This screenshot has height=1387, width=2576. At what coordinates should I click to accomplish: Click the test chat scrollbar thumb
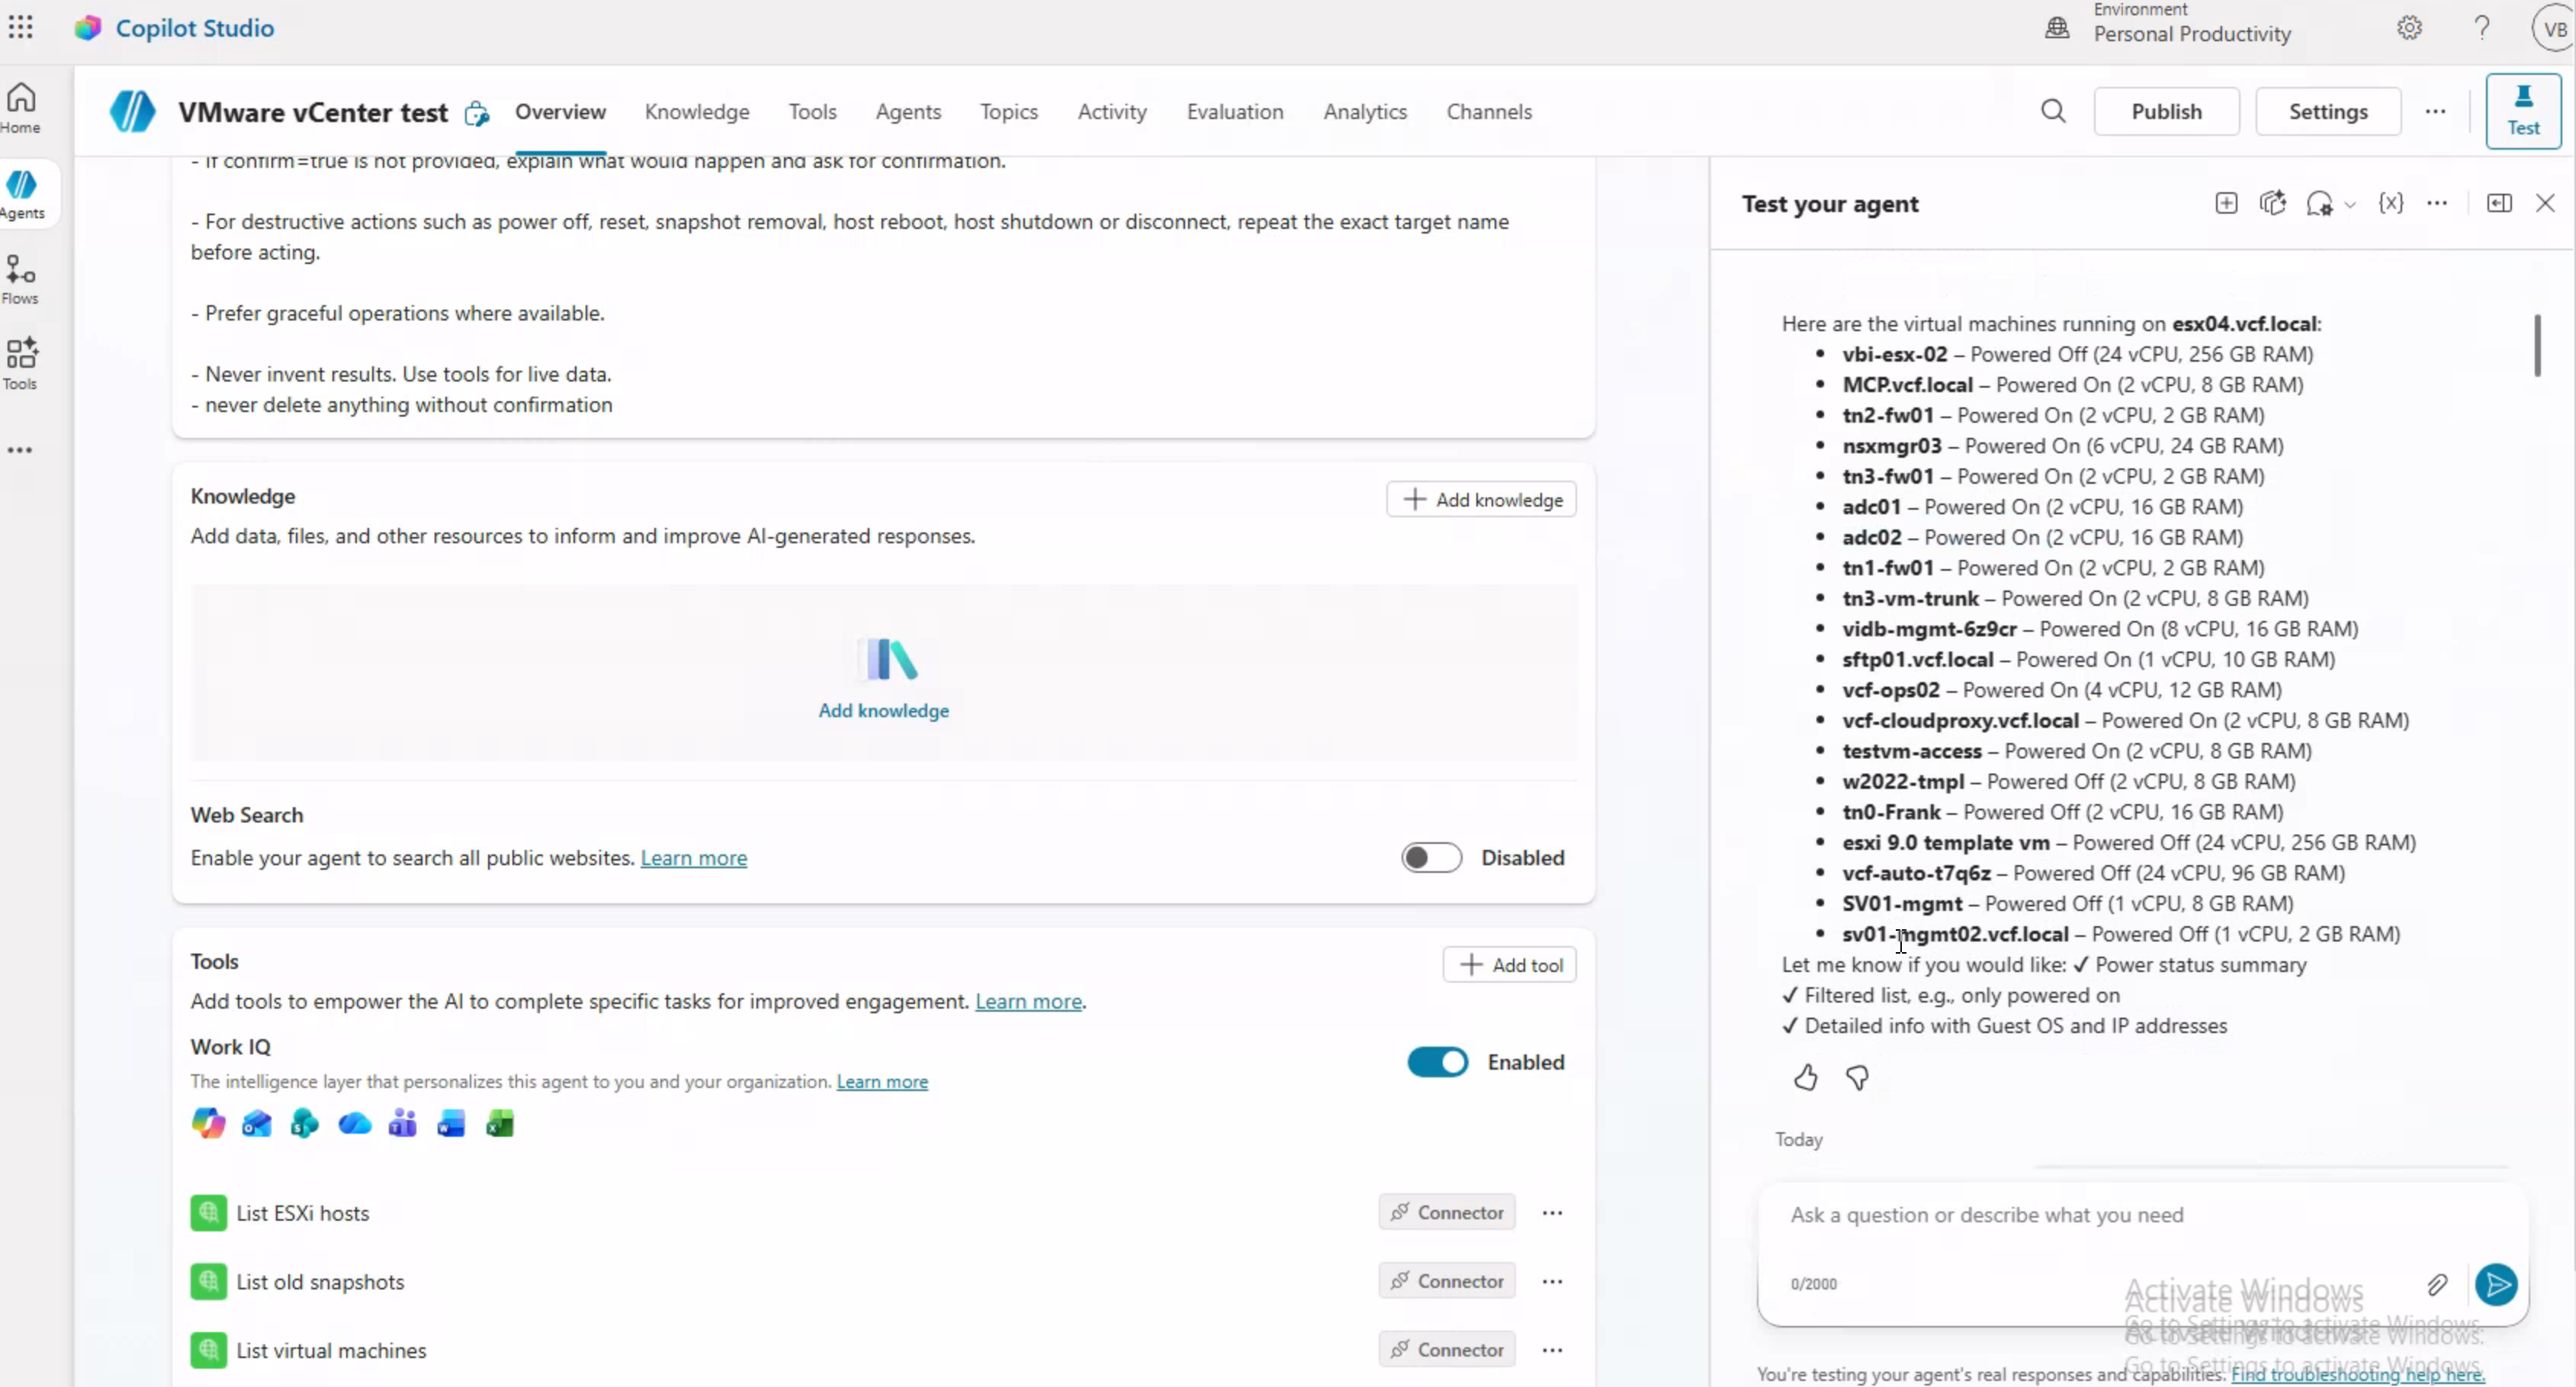2537,346
